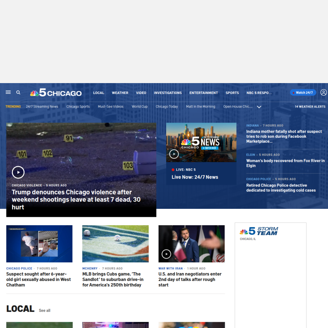Read Woman's body recovered from Fox River
The height and width of the screenshot is (328, 328).
click(x=285, y=163)
